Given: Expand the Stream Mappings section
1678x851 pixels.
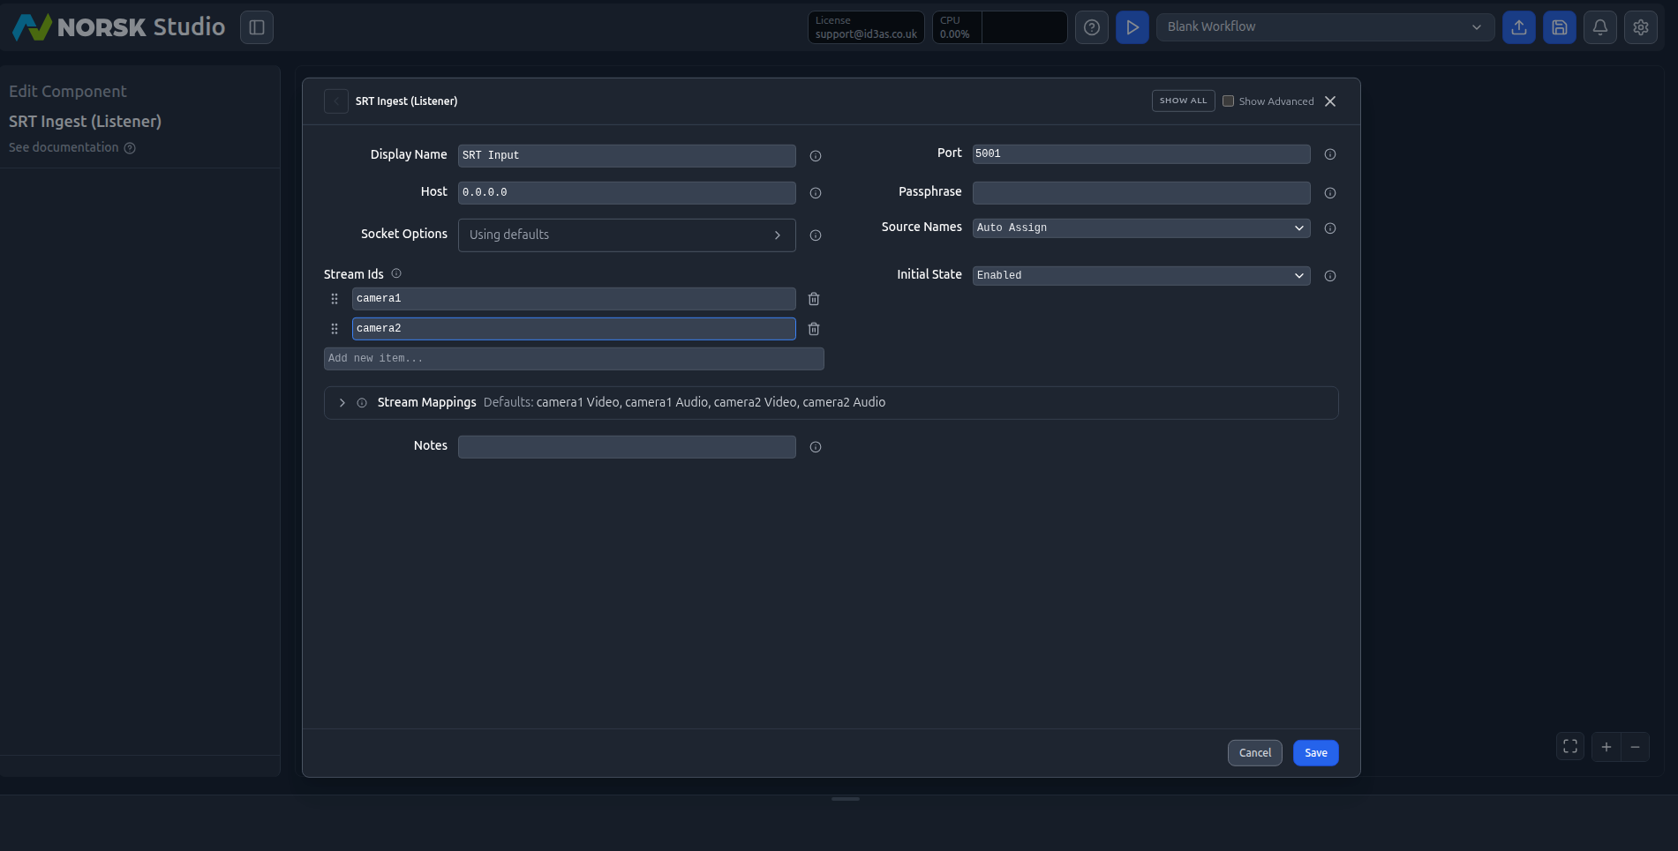Looking at the screenshot, I should (342, 402).
